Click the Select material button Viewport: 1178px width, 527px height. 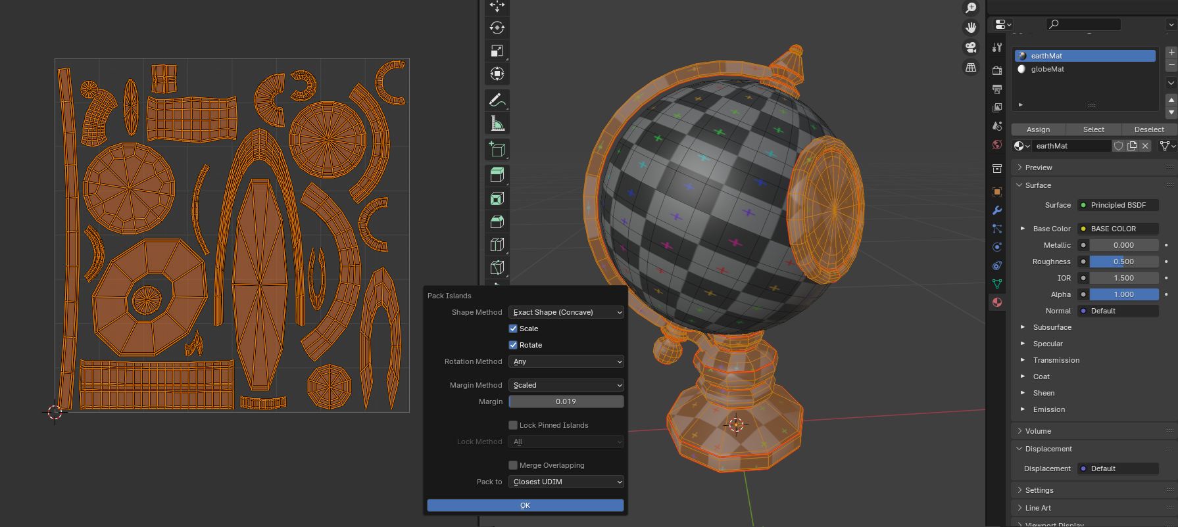click(1094, 129)
